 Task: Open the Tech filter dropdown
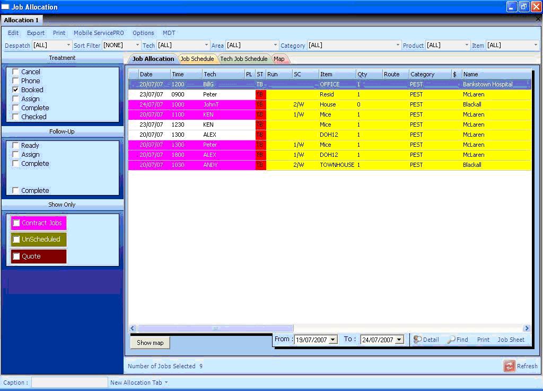click(x=206, y=46)
